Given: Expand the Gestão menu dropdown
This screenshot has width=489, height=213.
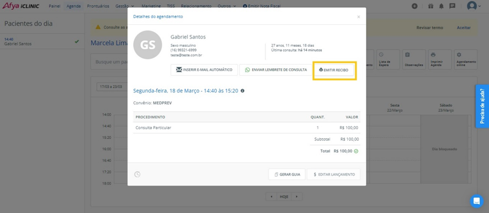Looking at the screenshot, I should pyautogui.click(x=124, y=6).
